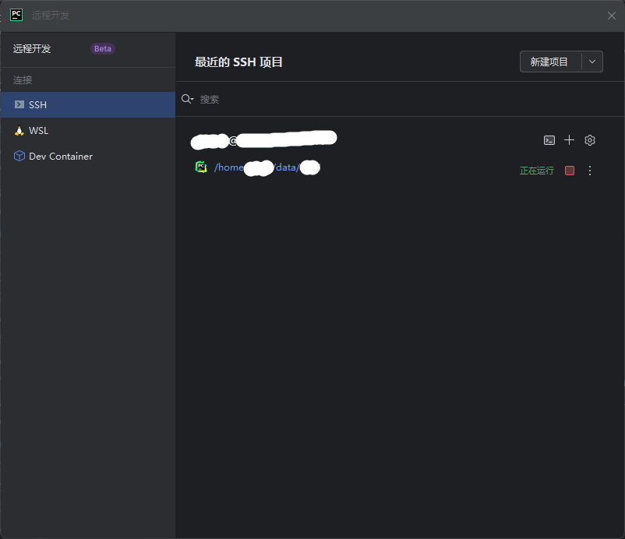The height and width of the screenshot is (539, 625).
Task: Stop the running project with the red square
Action: tap(570, 171)
